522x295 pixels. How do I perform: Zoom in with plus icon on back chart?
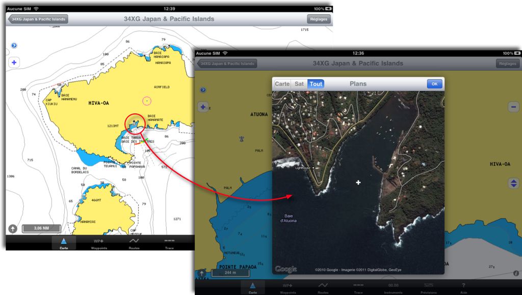14,63
